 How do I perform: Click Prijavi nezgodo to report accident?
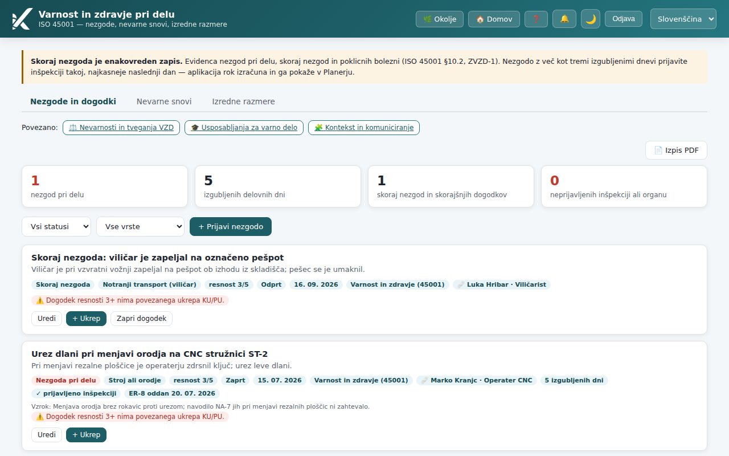click(231, 226)
